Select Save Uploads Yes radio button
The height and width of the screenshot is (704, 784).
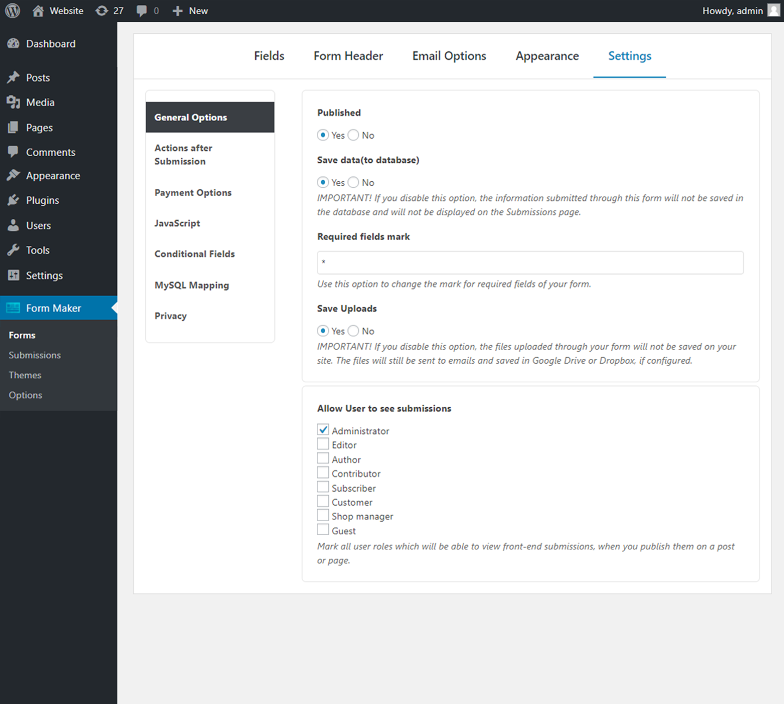(323, 330)
